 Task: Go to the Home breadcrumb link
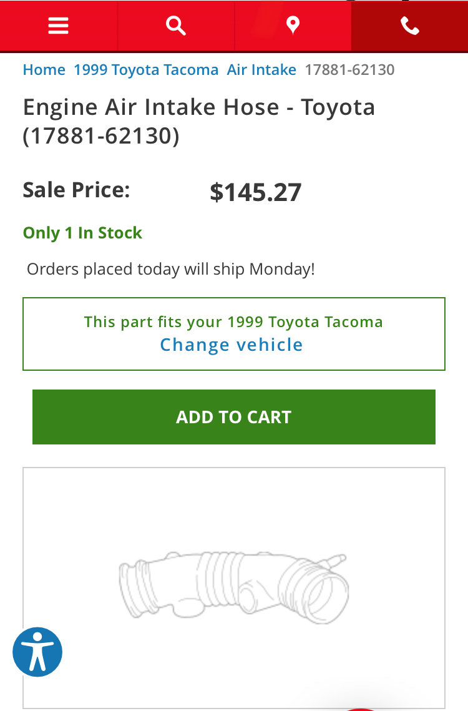point(44,70)
